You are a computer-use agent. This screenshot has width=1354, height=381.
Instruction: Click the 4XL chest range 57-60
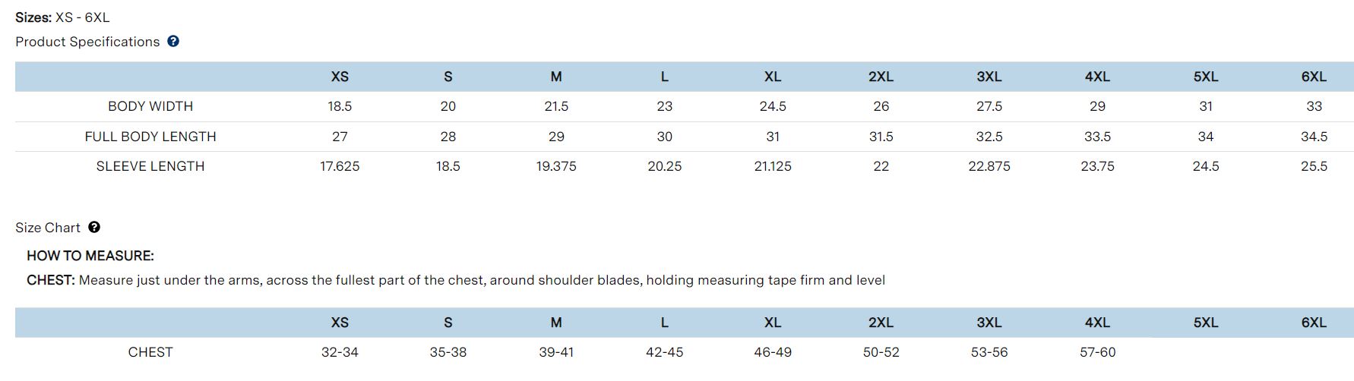(1097, 352)
